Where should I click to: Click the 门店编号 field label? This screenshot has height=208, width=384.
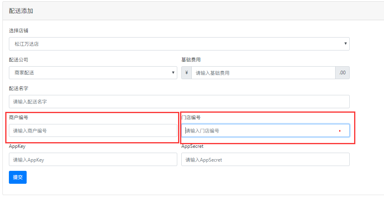pos(191,118)
